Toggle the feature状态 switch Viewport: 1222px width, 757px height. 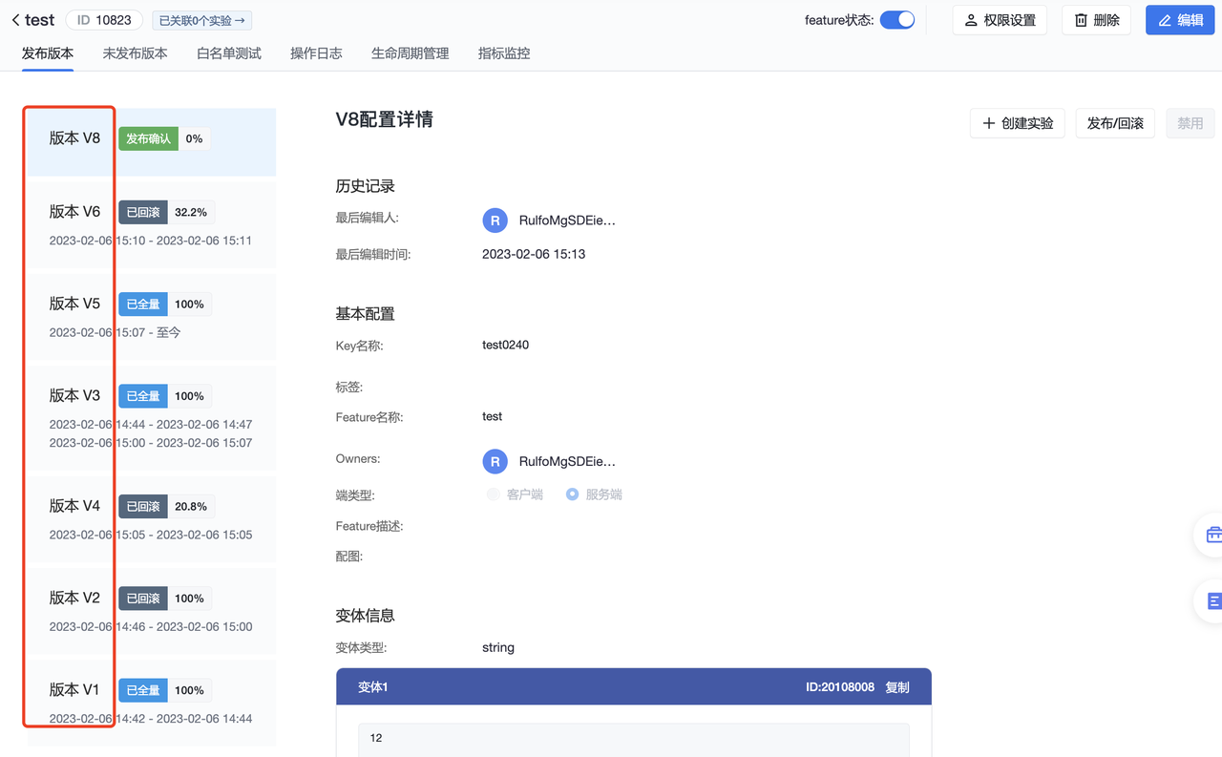[897, 20]
